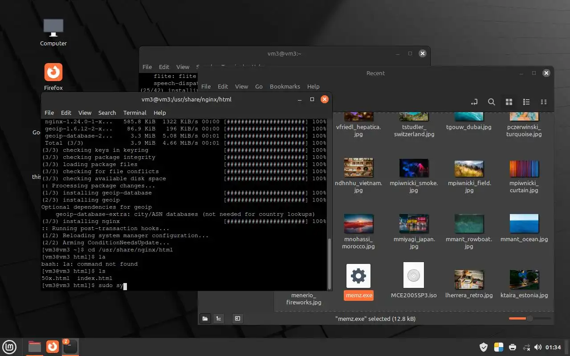Select mmiyagi_japan.jpg thumbnail
Image resolution: width=570 pixels, height=356 pixels.
[414, 223]
